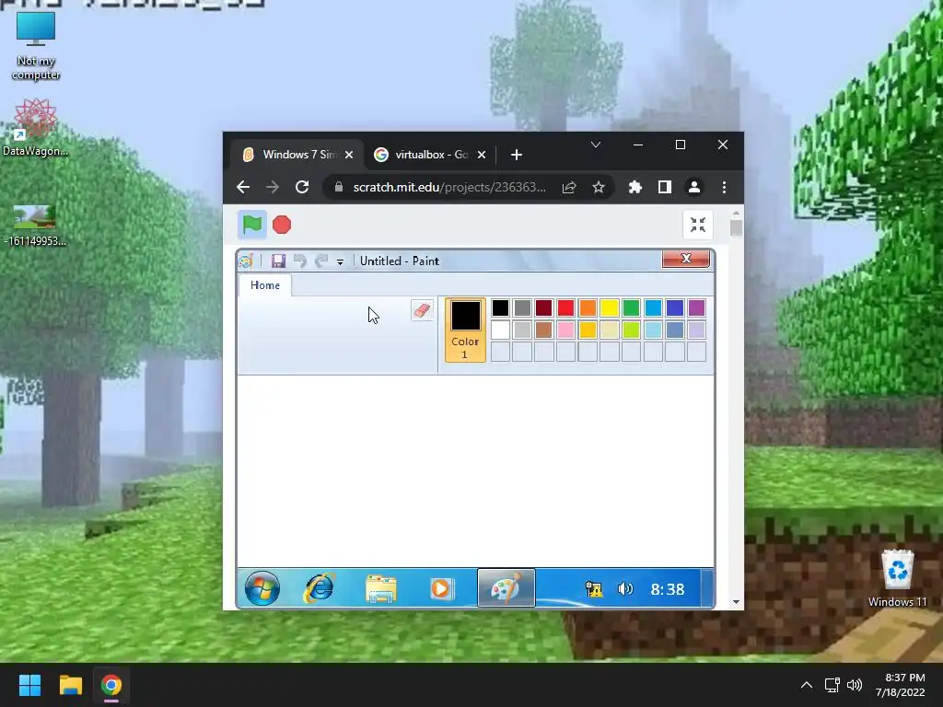Stop the project with red stop button

point(282,225)
